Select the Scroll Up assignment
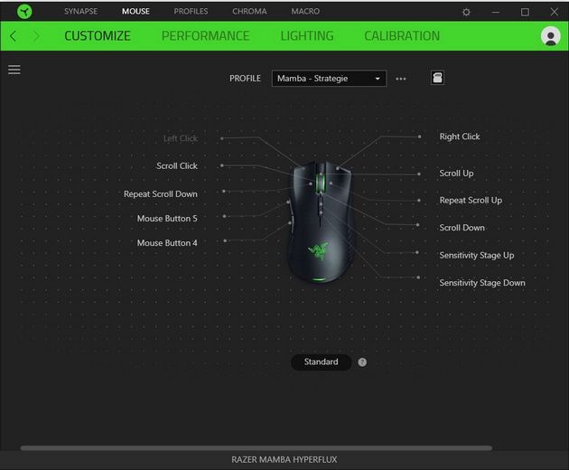 coord(456,174)
